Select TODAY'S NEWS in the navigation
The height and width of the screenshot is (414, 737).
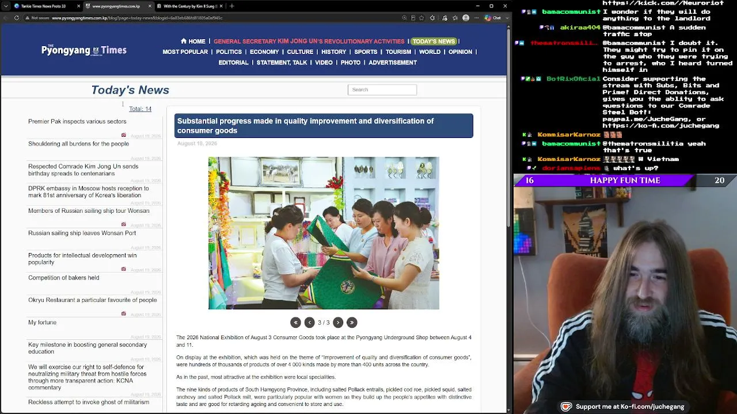[x=434, y=41]
